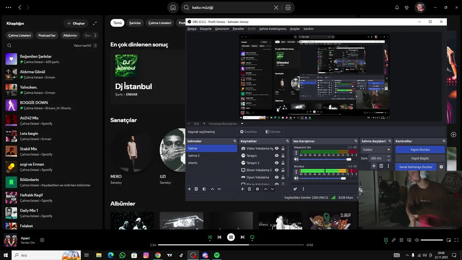Open the Spotify queue

click(x=401, y=240)
